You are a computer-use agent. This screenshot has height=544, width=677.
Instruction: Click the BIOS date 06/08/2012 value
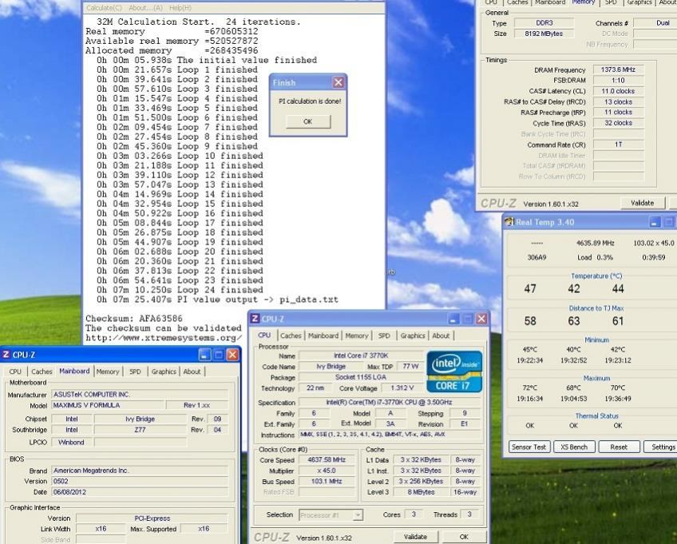pyautogui.click(x=140, y=492)
